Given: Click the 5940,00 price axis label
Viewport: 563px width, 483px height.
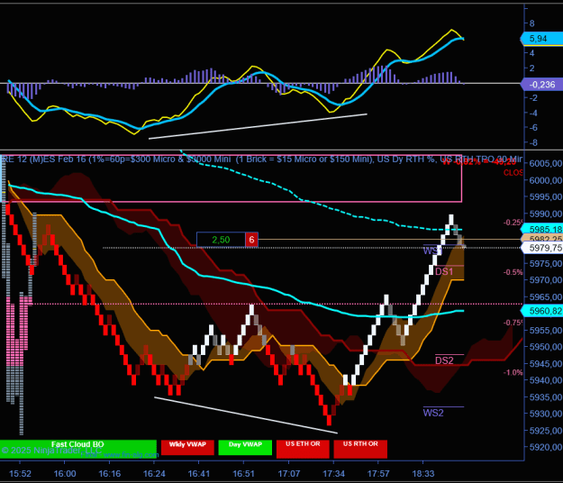Looking at the screenshot, I should pyautogui.click(x=545, y=380).
